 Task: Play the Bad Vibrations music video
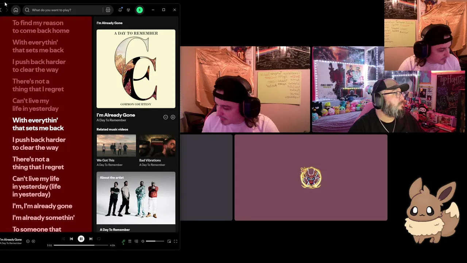coord(157,146)
